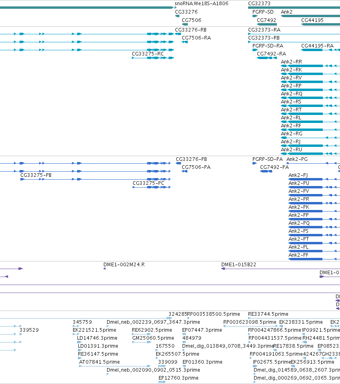The image size is (340, 384).
Task: Select protein label CG33275-PC
Action: click(x=148, y=183)
